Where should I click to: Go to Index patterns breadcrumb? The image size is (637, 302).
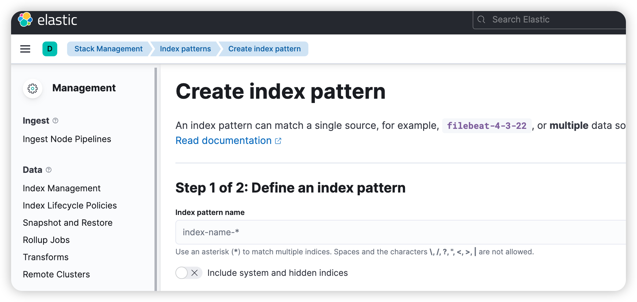click(185, 49)
